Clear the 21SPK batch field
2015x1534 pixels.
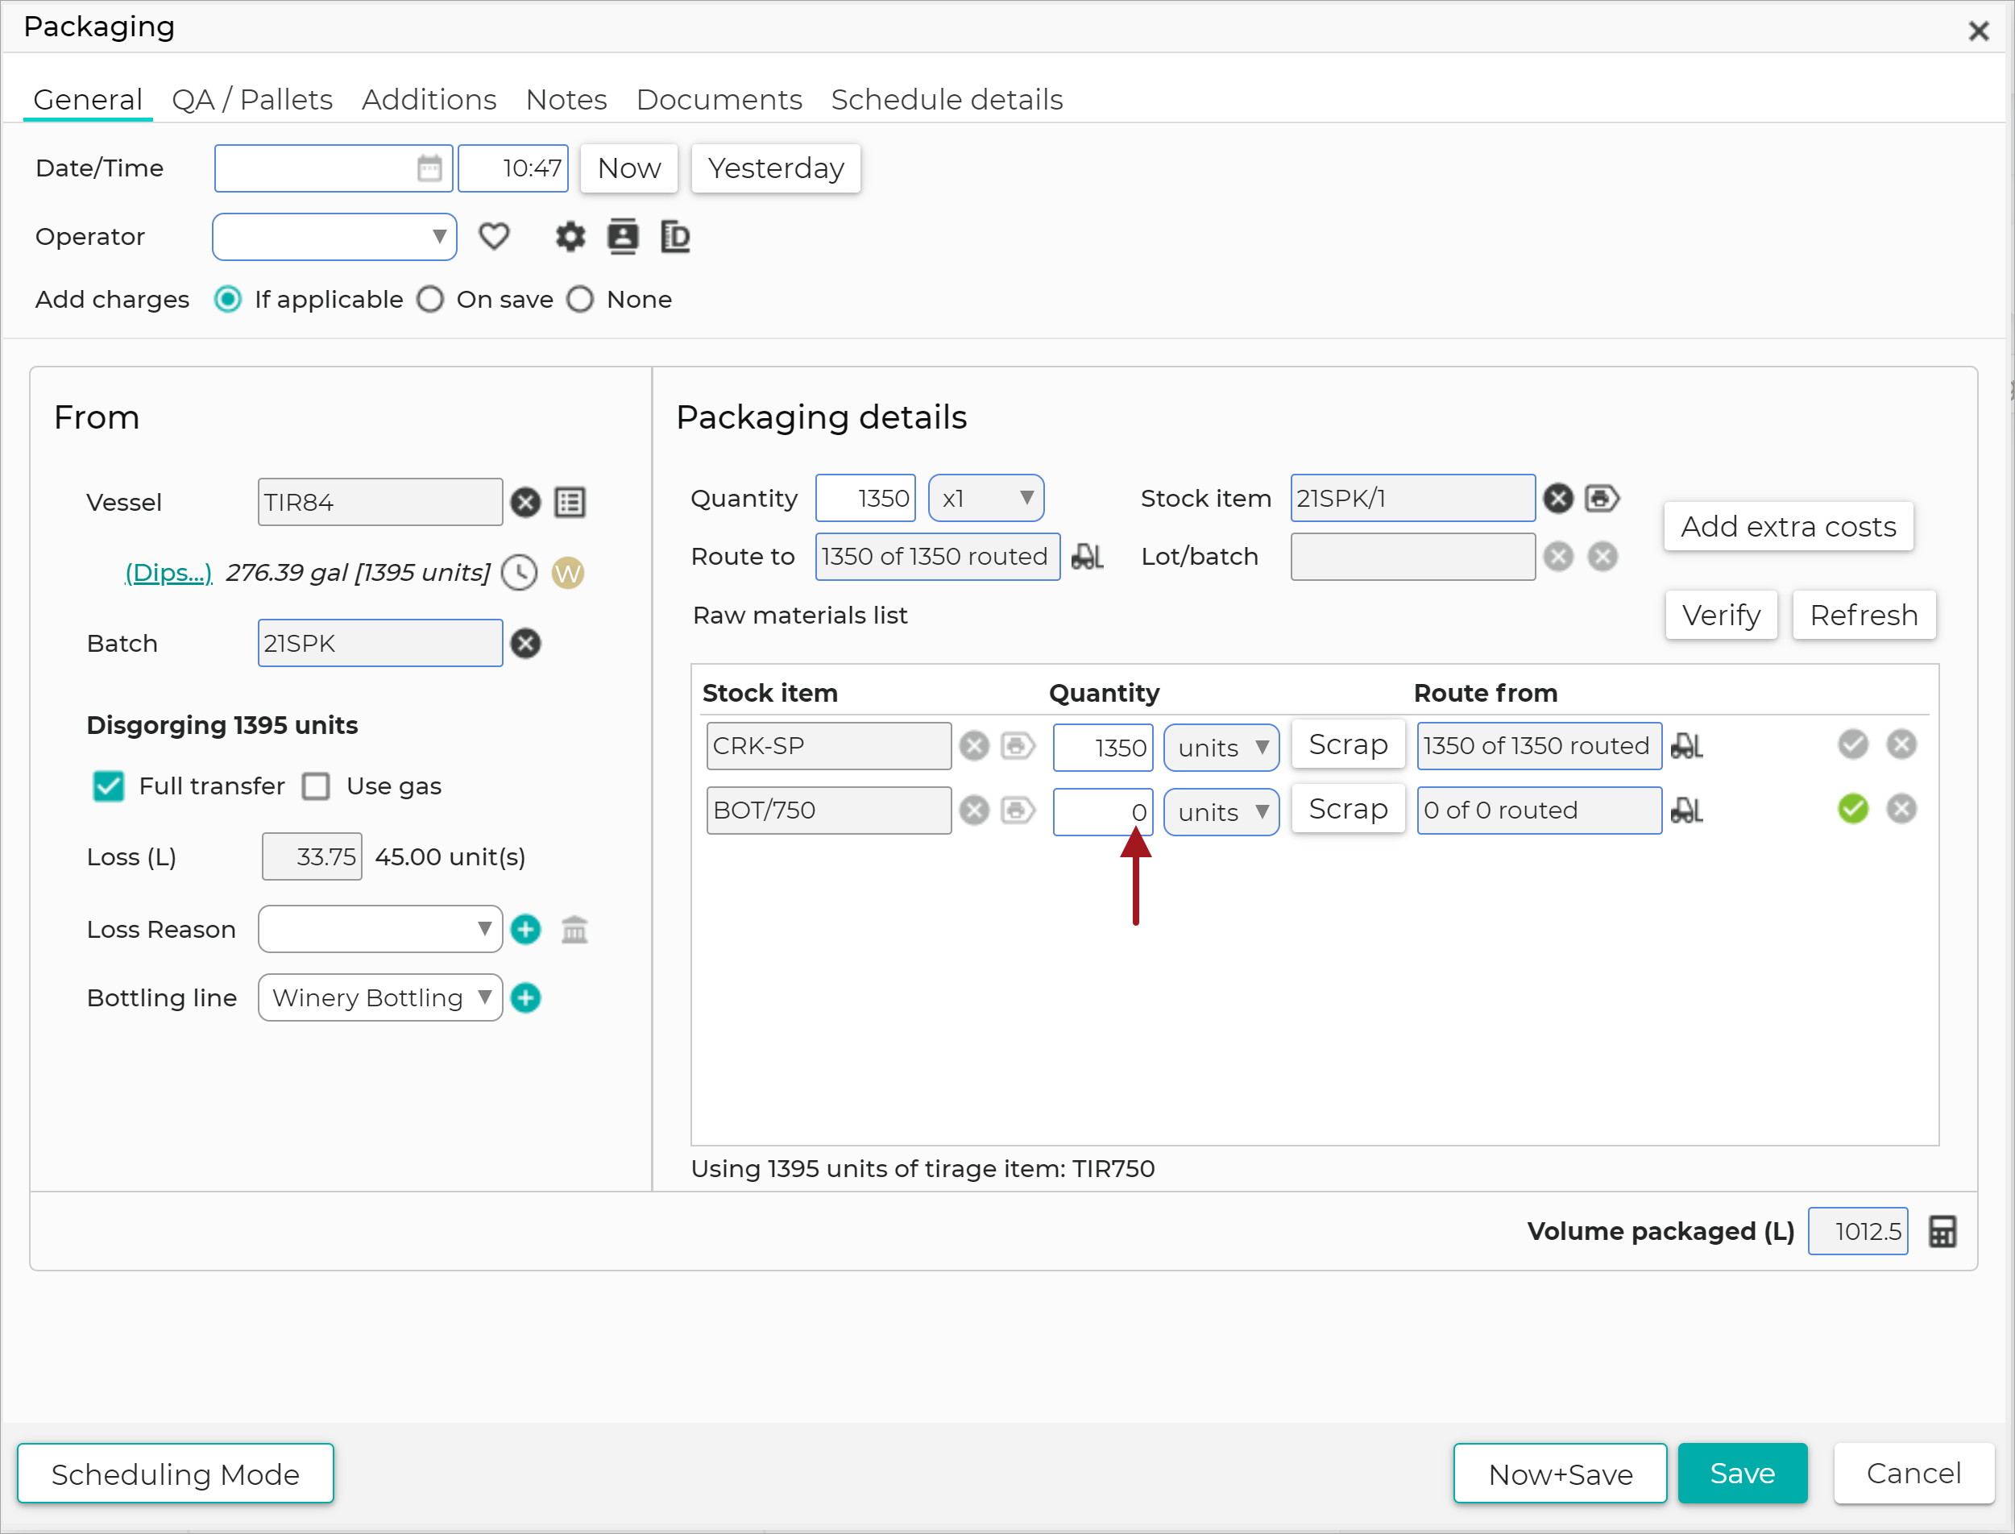tap(525, 644)
